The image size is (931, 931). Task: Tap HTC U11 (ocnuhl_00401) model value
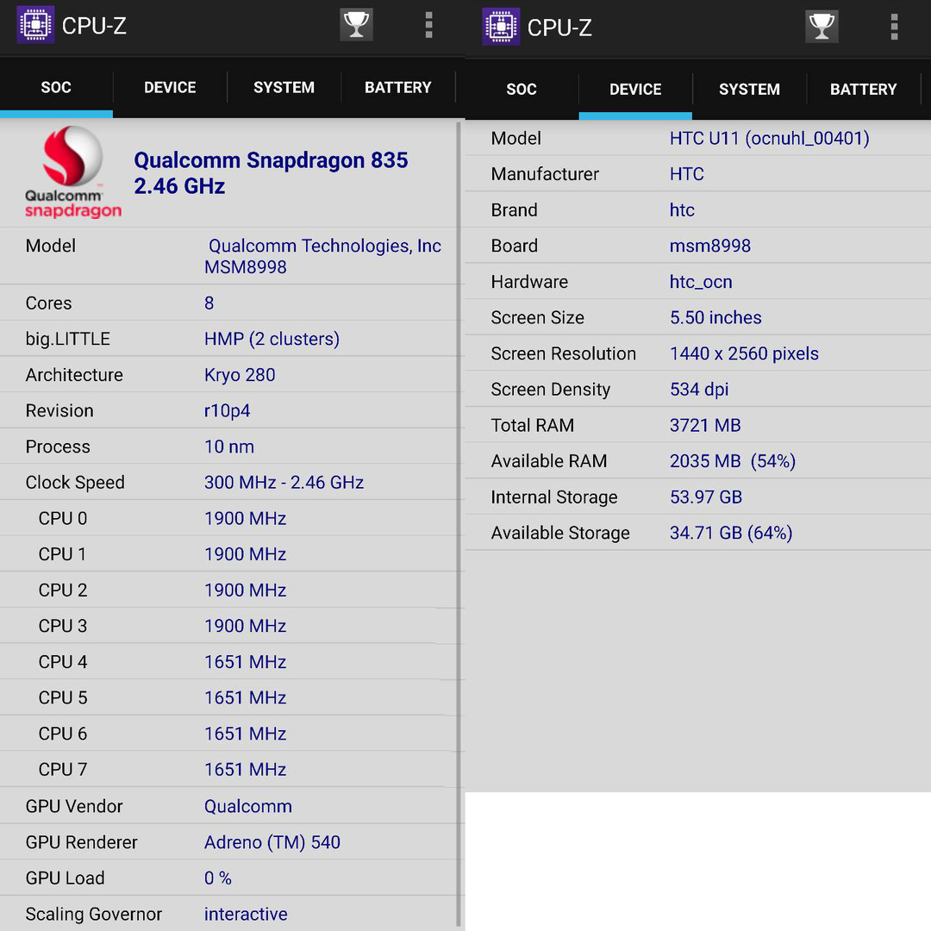pos(770,138)
